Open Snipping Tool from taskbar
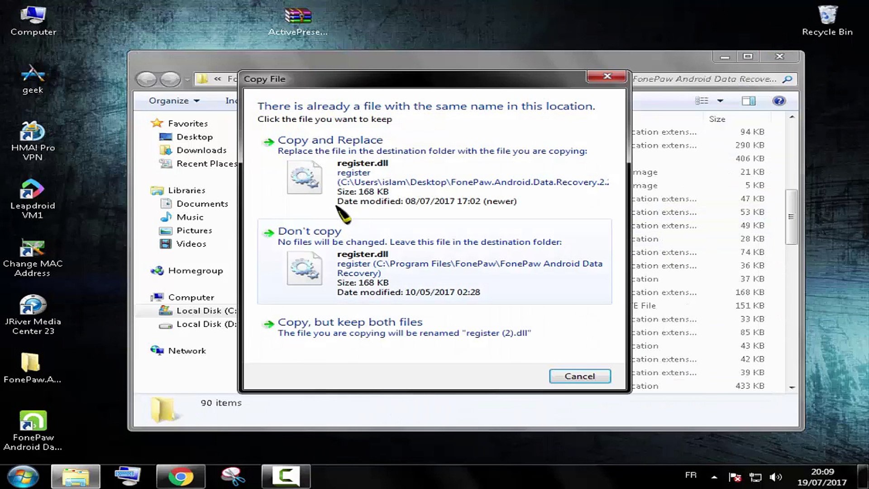This screenshot has width=869, height=489. pyautogui.click(x=233, y=476)
